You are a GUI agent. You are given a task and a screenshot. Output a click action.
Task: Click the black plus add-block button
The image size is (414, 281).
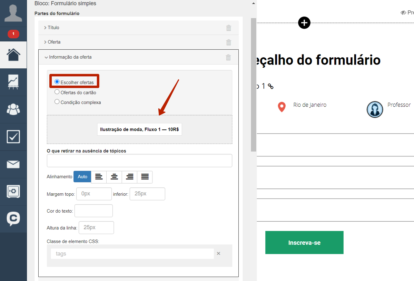click(304, 23)
